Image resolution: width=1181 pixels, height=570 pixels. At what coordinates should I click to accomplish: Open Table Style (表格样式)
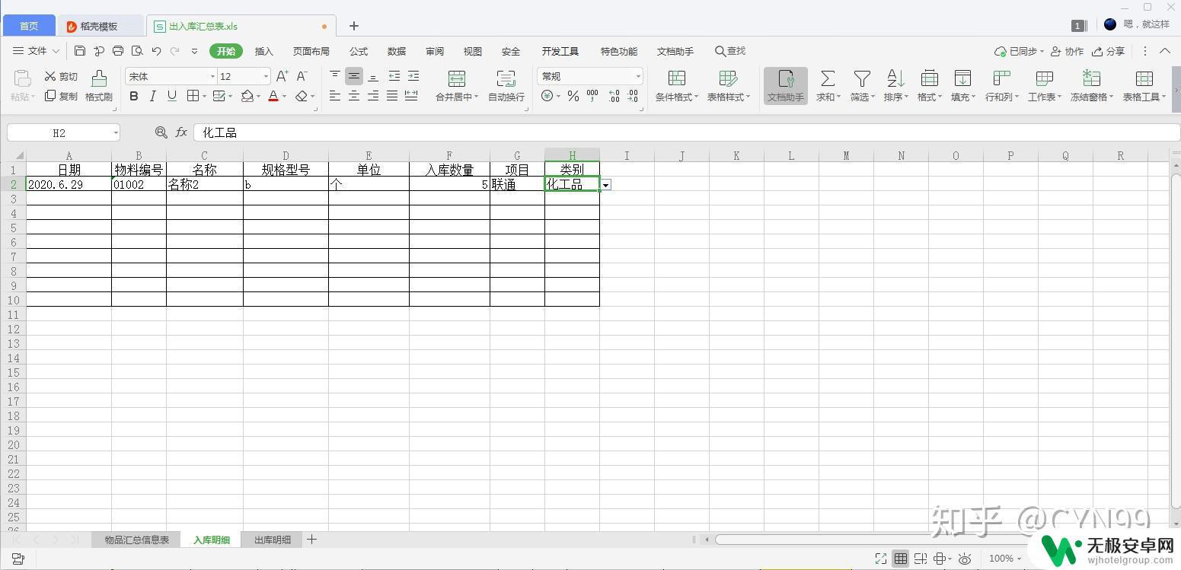[728, 85]
